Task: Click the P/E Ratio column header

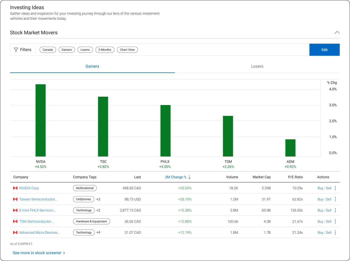Action: (x=295, y=177)
